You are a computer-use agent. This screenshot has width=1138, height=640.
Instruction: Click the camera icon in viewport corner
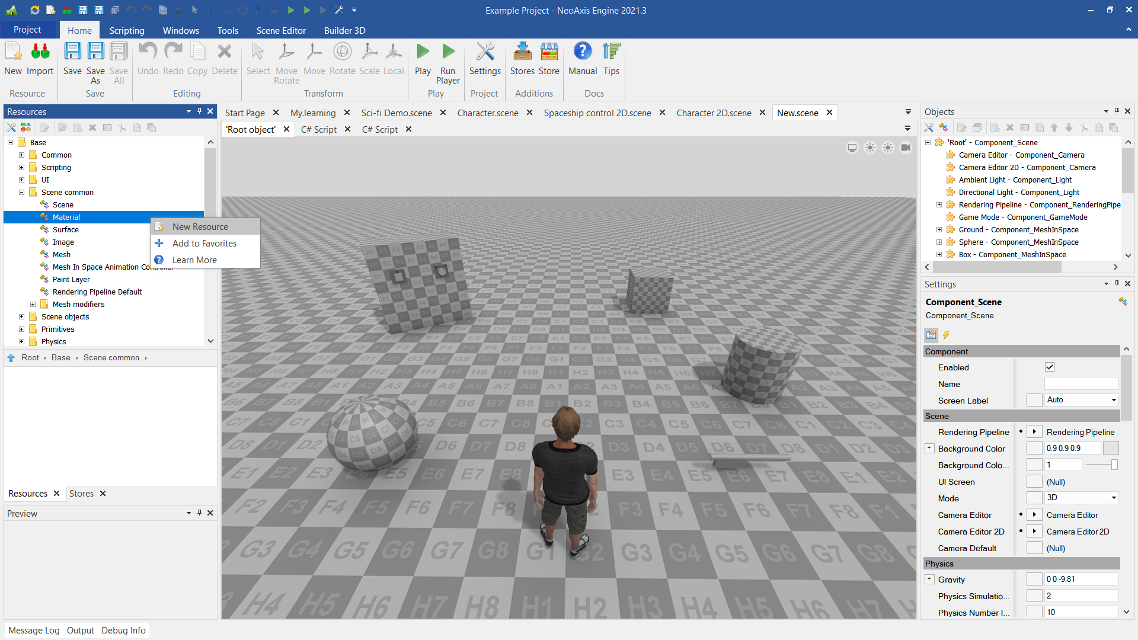(906, 148)
